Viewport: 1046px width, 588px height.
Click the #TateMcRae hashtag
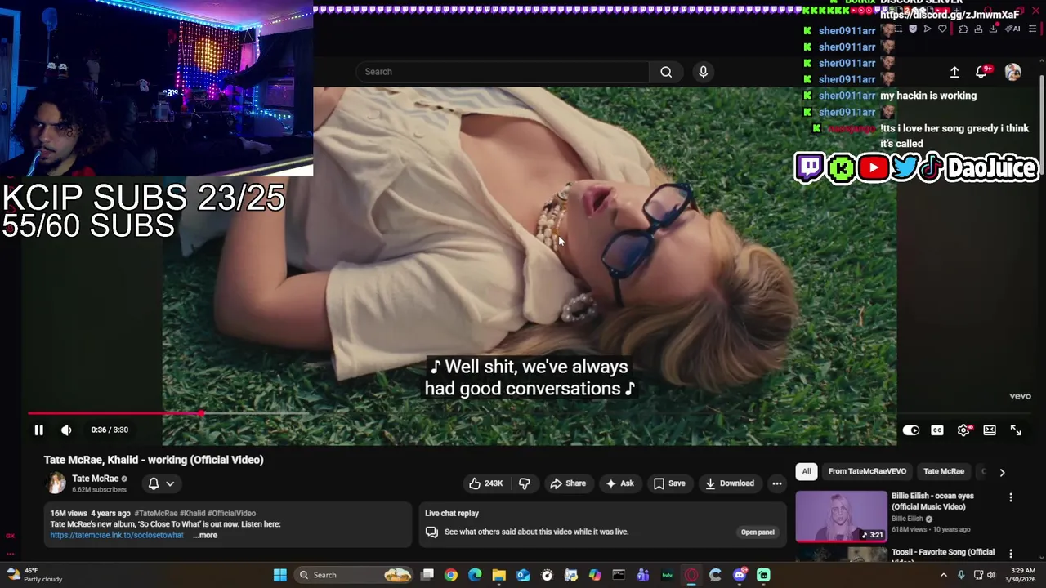(x=156, y=514)
